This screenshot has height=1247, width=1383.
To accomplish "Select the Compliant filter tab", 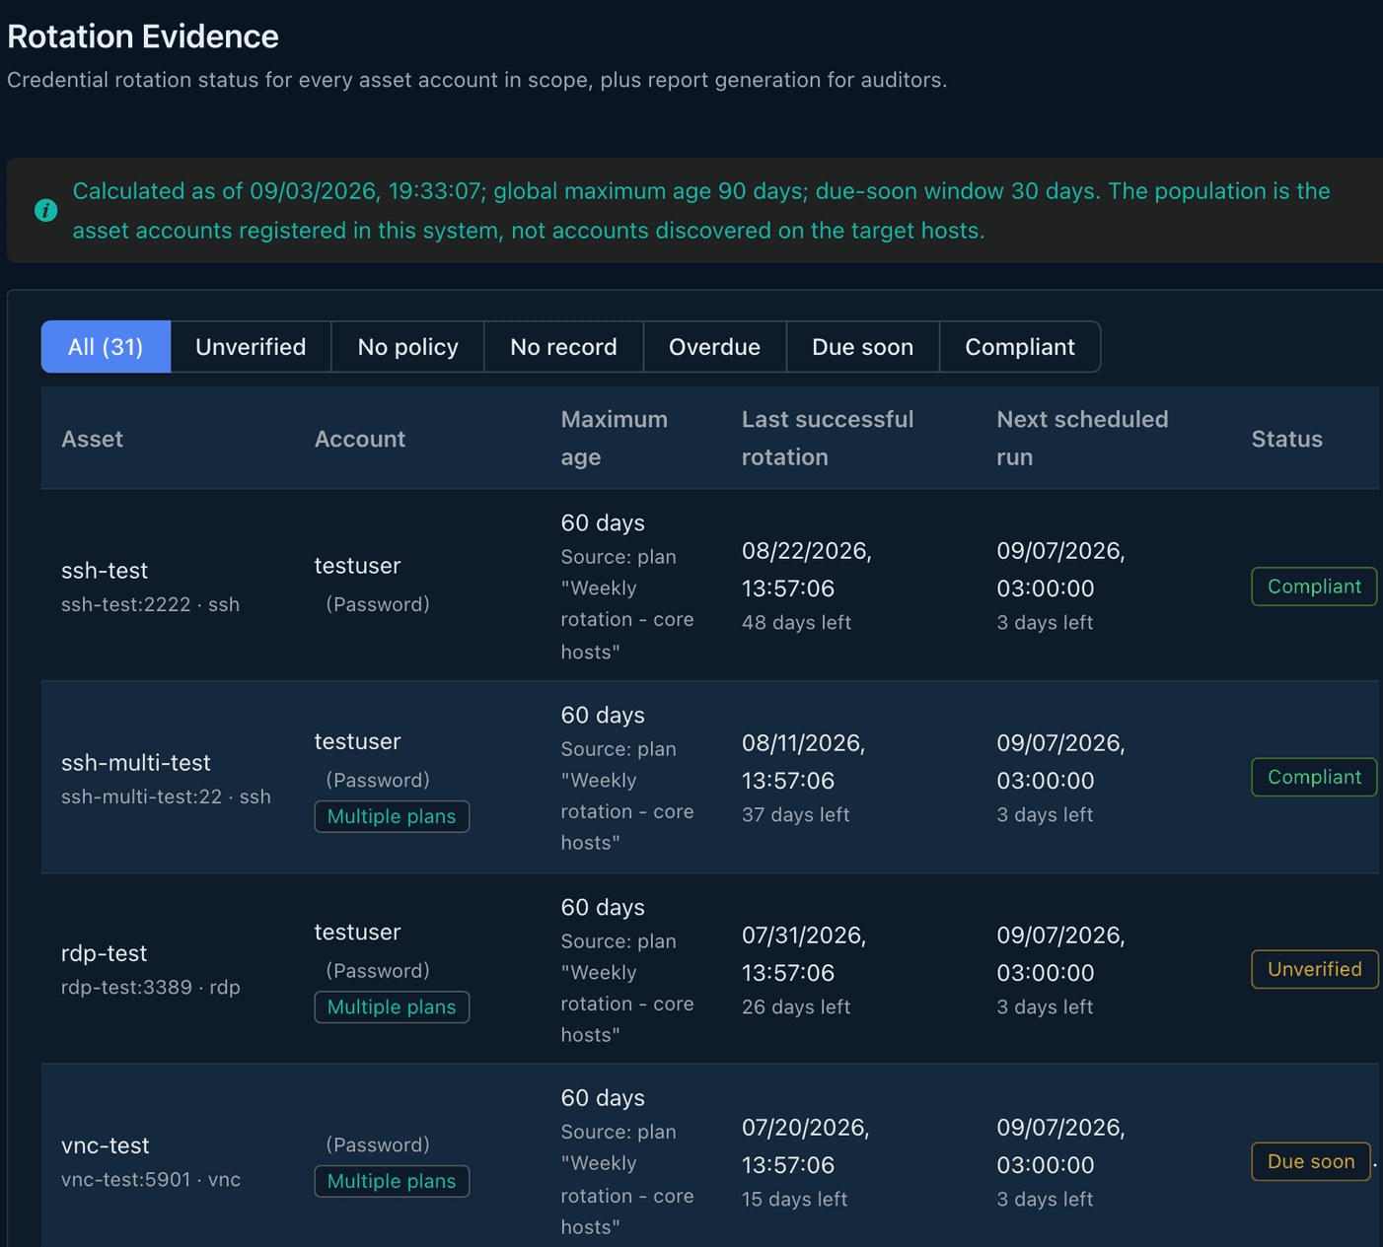I will click(1020, 347).
